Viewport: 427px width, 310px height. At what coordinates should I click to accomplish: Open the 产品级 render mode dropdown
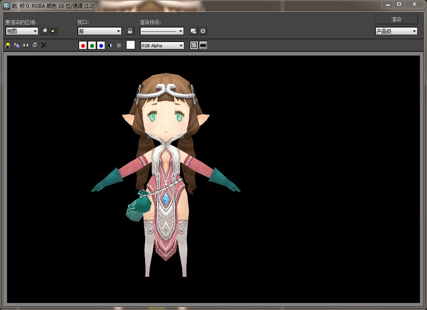click(x=396, y=31)
